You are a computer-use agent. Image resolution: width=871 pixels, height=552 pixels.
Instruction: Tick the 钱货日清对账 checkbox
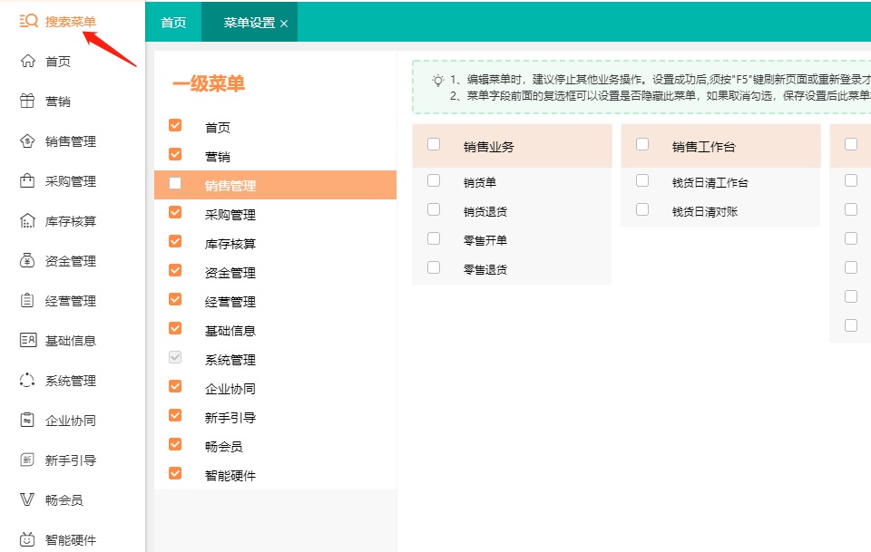point(642,209)
